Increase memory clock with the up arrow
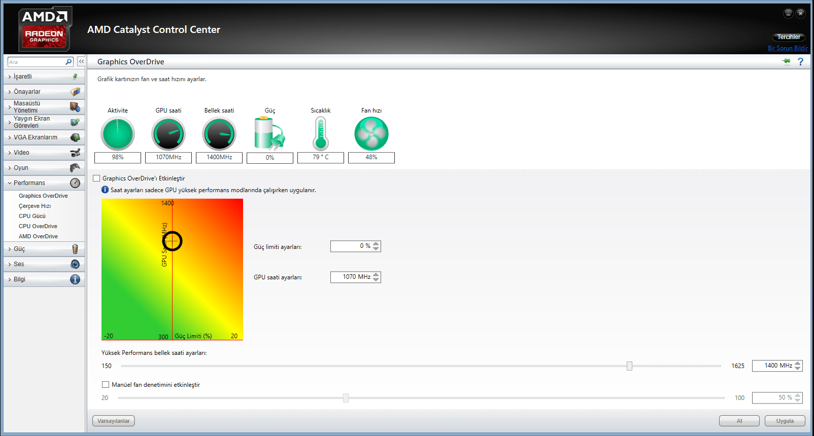 coord(798,363)
